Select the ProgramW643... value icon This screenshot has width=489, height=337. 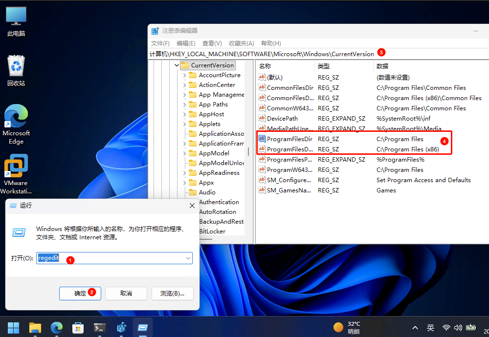pos(262,169)
